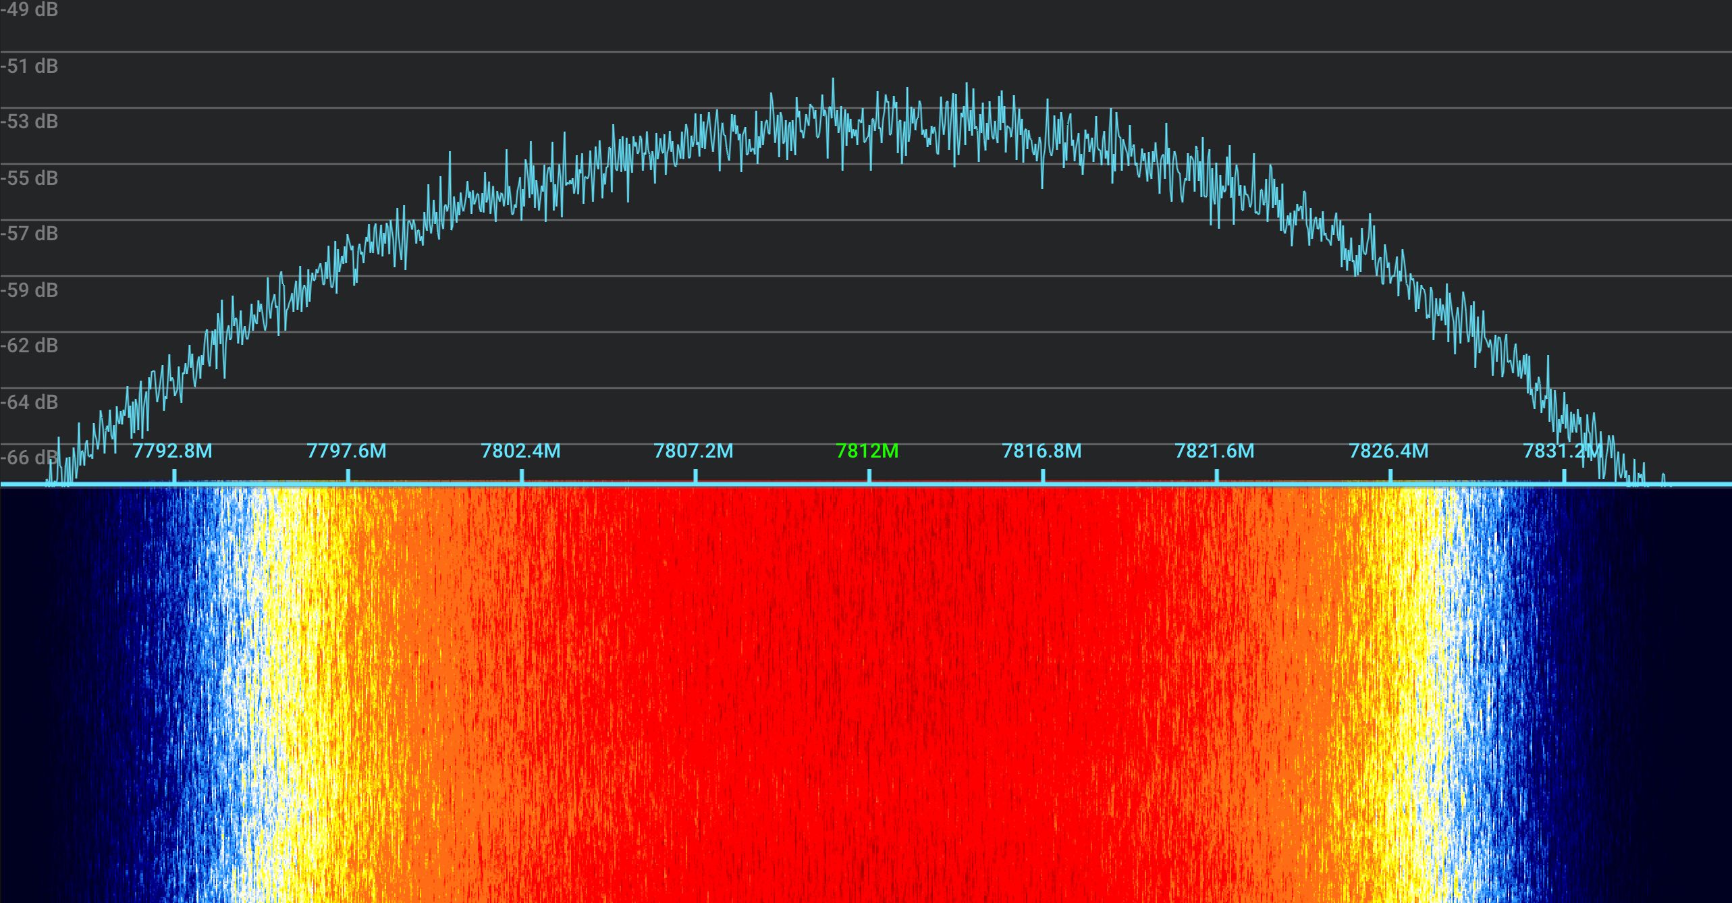The image size is (1732, 903).
Task: Click the 7807.2M frequency label
Action: click(x=693, y=451)
